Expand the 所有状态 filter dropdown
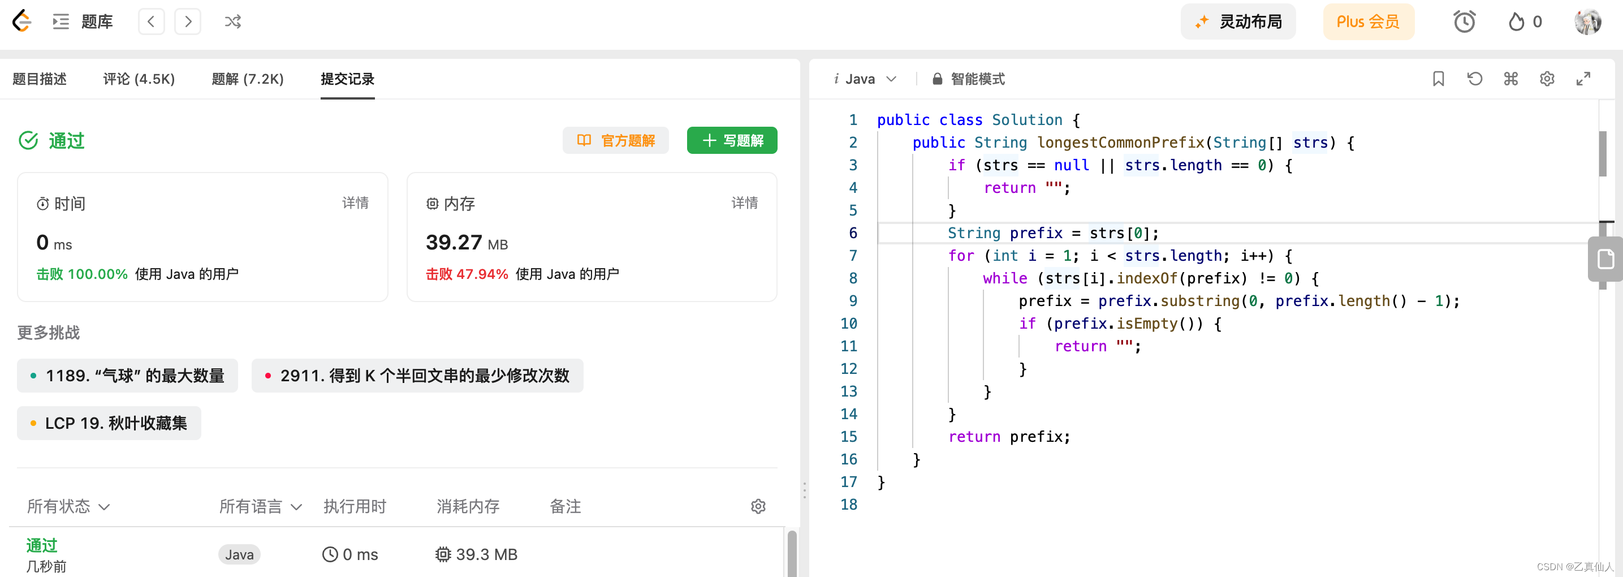The height and width of the screenshot is (577, 1623). click(68, 506)
